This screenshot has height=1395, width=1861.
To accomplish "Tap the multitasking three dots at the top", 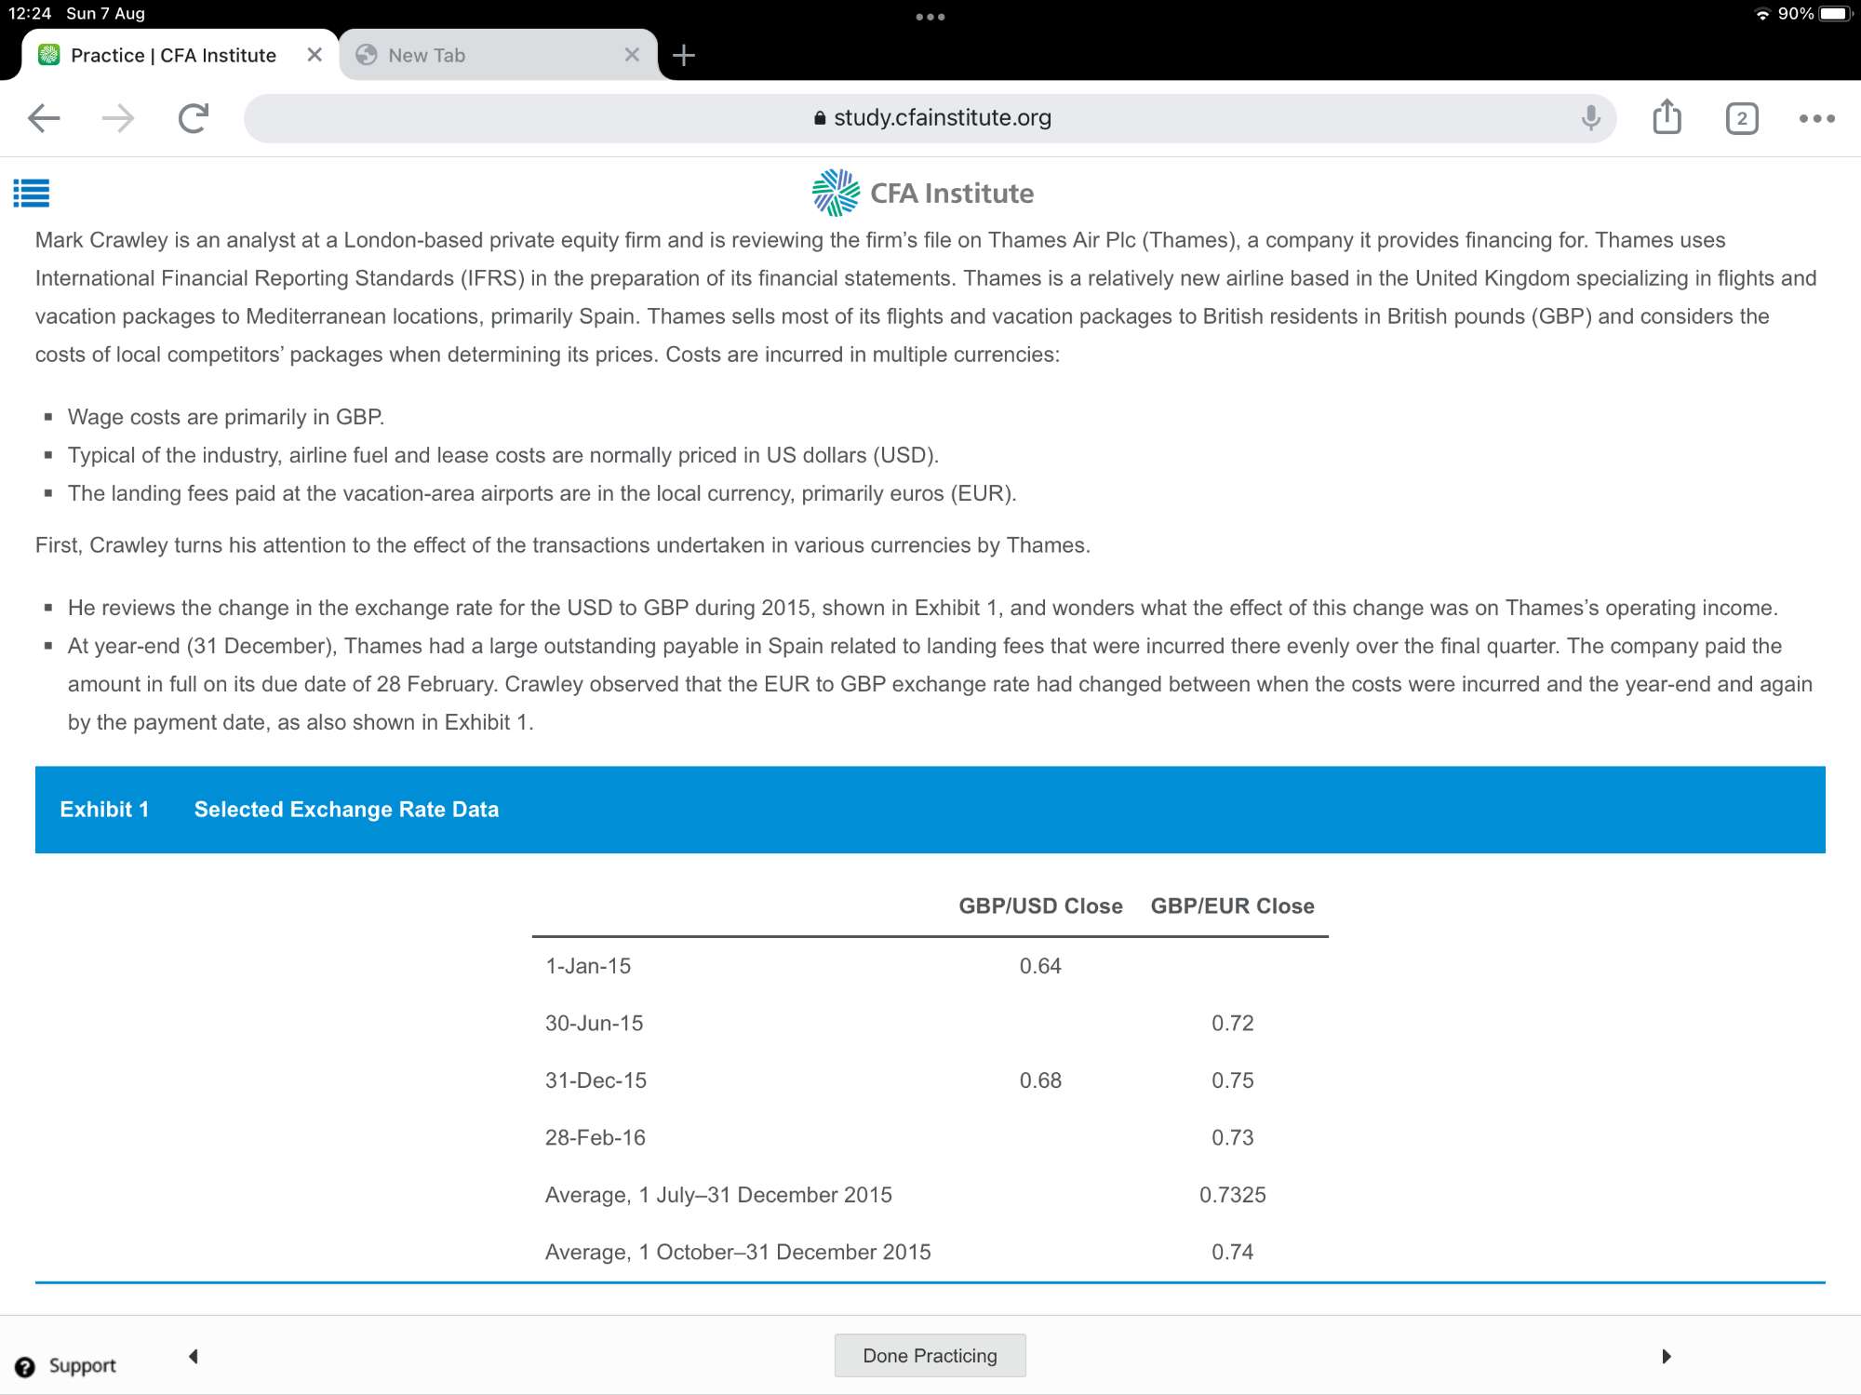I will pos(930,17).
